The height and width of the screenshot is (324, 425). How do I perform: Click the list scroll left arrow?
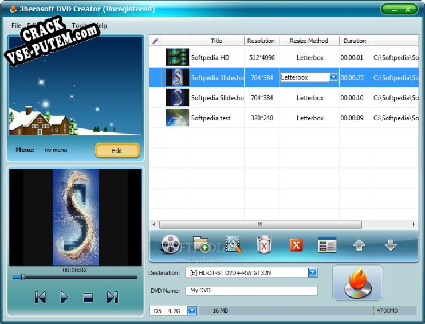click(154, 224)
